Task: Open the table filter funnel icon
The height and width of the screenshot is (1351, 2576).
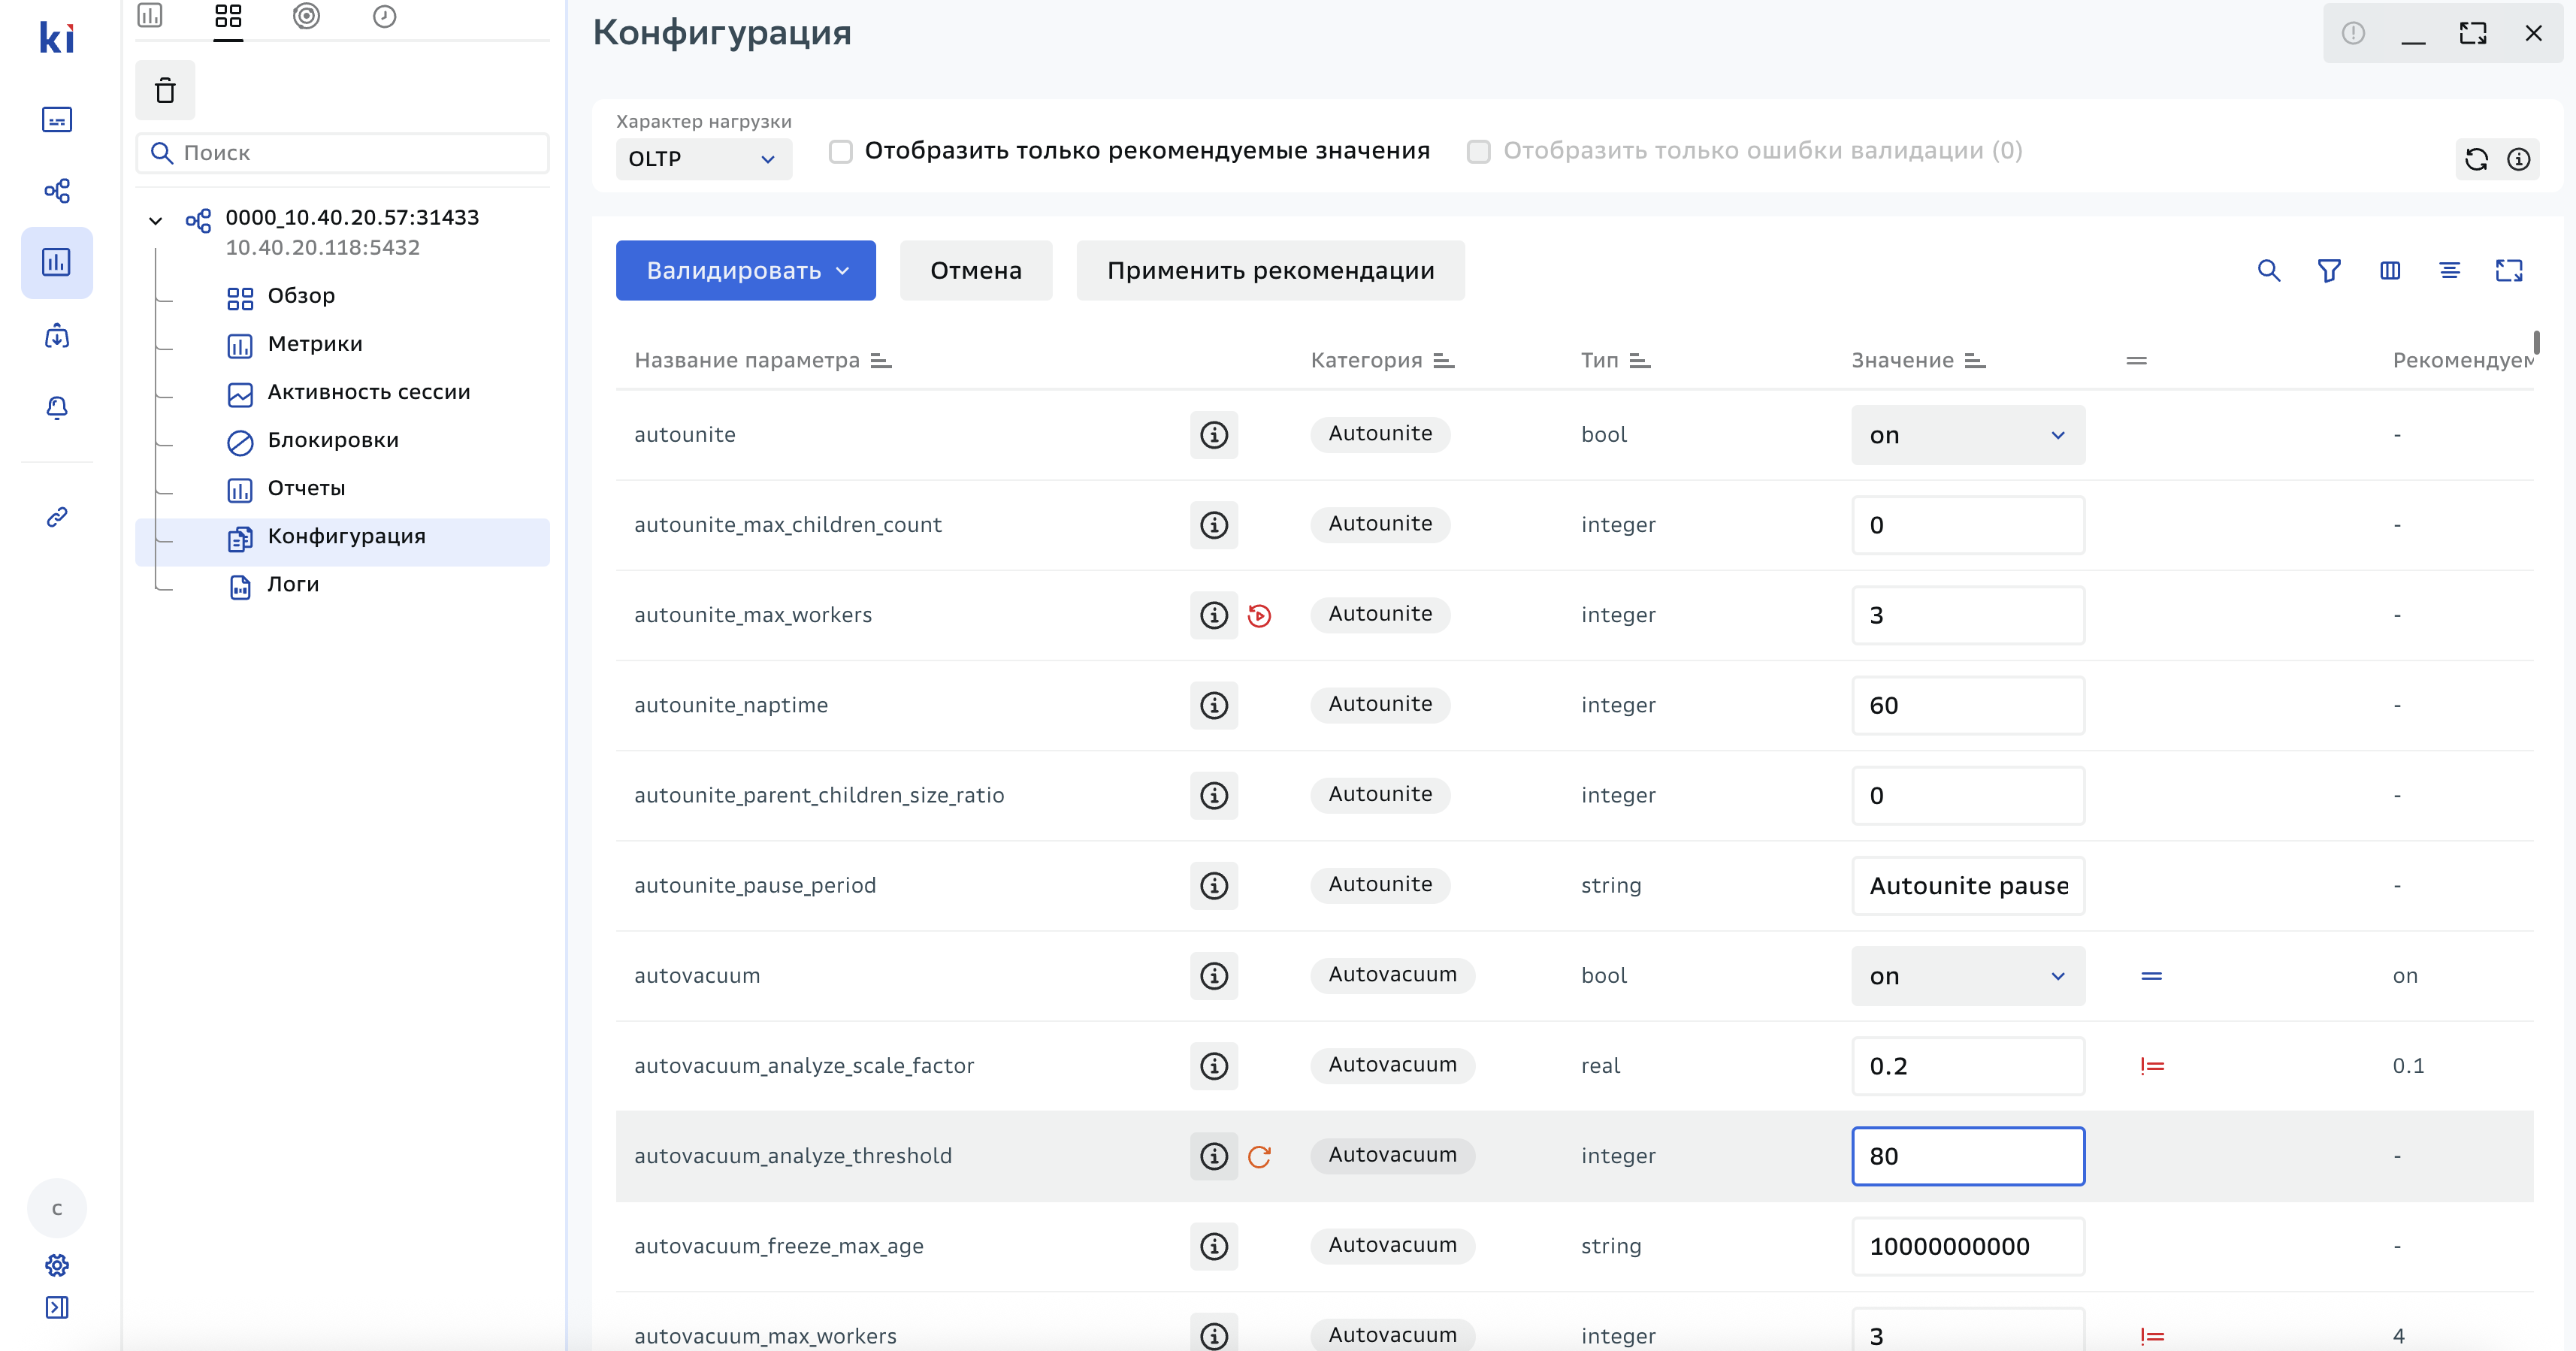Action: point(2329,271)
